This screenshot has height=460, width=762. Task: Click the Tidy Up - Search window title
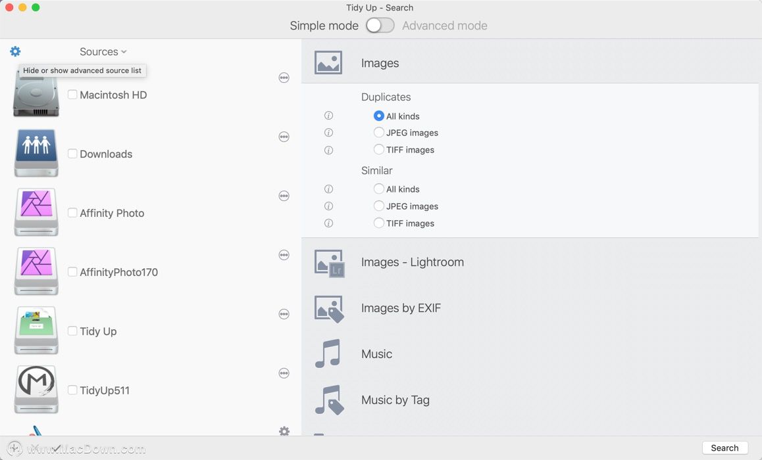tap(380, 8)
